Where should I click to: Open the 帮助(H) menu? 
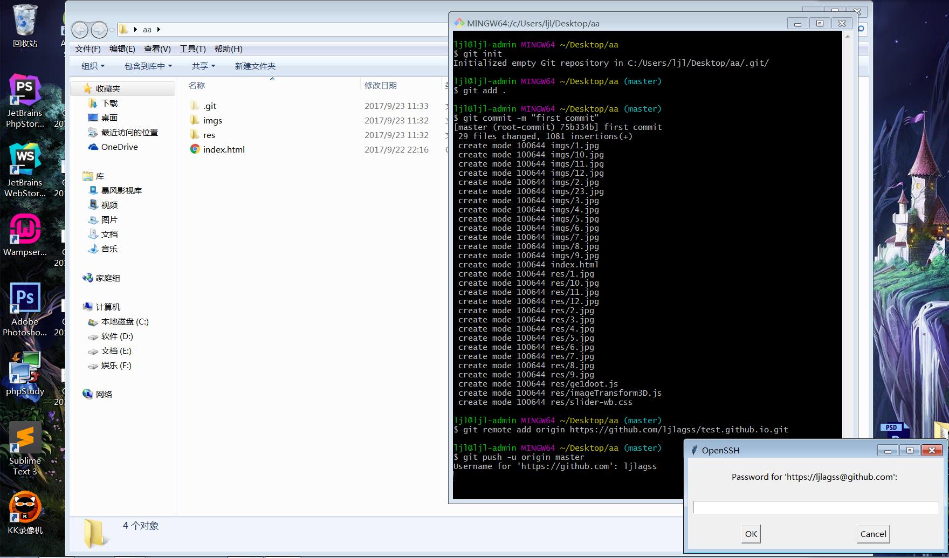(x=229, y=49)
